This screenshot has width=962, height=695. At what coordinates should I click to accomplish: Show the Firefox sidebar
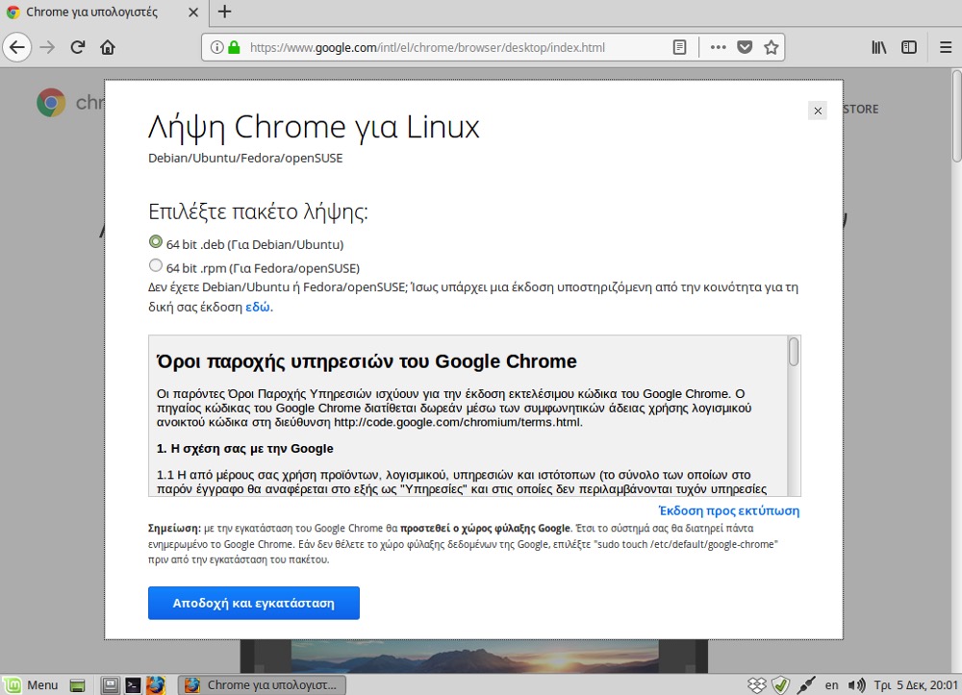coord(909,47)
